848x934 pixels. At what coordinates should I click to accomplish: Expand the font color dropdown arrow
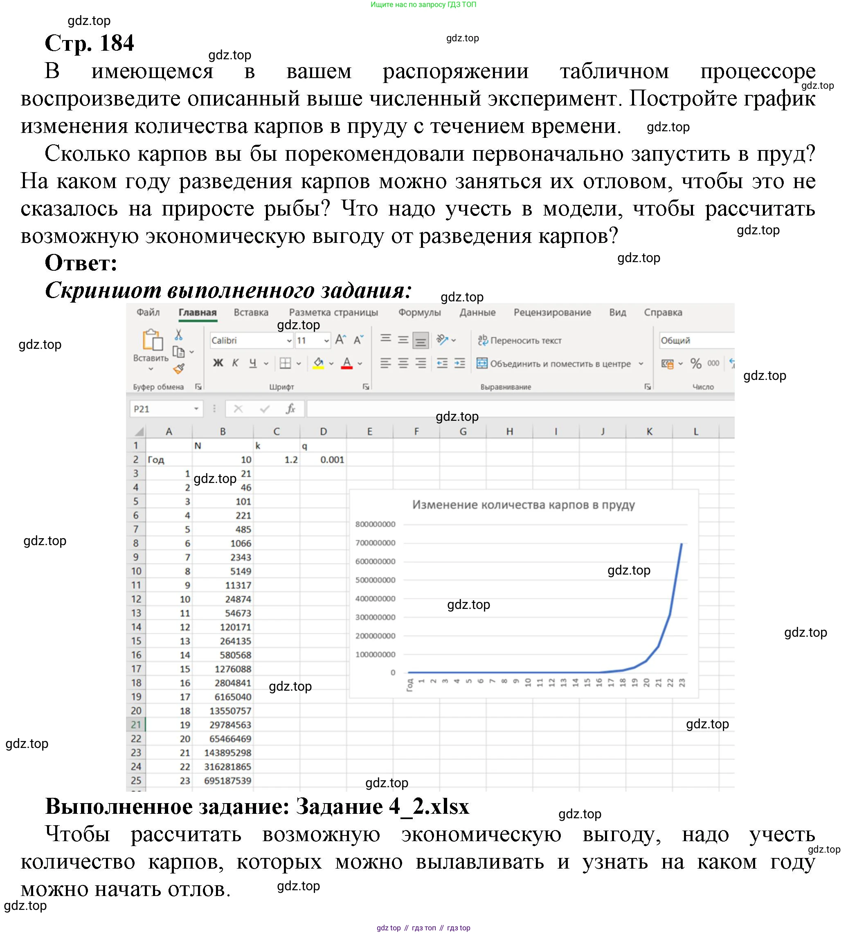[360, 364]
